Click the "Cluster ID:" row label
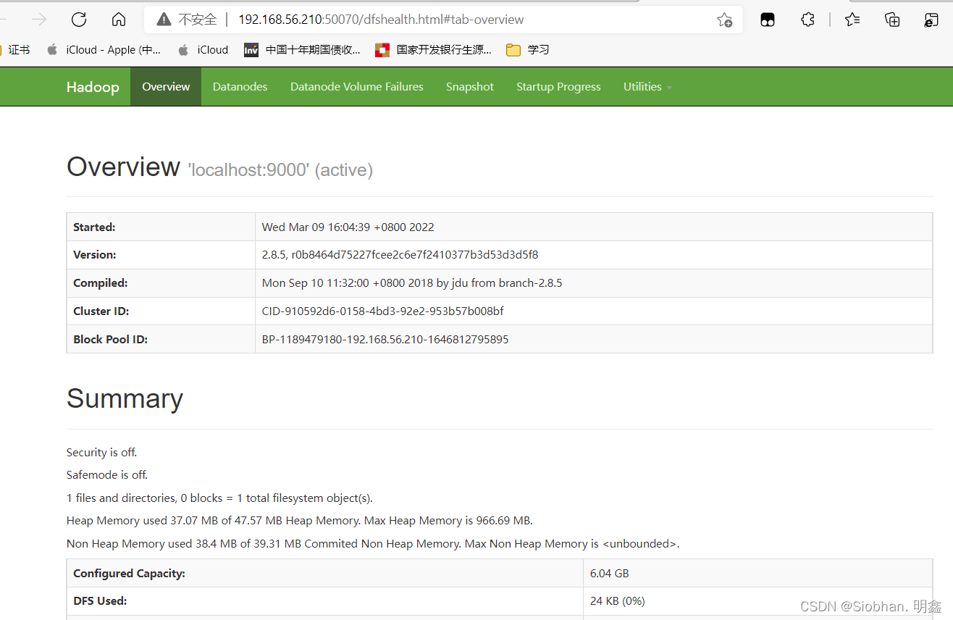 click(x=101, y=311)
